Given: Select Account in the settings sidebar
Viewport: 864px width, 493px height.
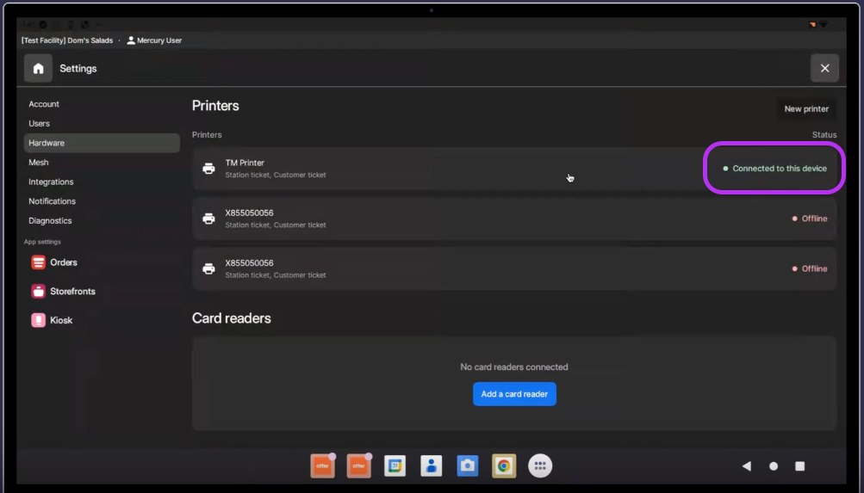Looking at the screenshot, I should pos(44,104).
